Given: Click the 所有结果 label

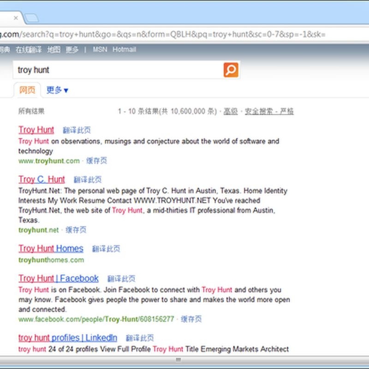Looking at the screenshot, I should (31, 111).
